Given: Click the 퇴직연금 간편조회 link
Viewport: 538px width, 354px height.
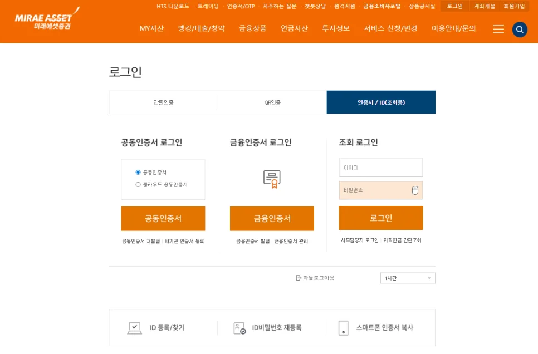Looking at the screenshot, I should [402, 240].
